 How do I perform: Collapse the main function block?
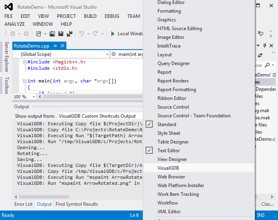point(25,81)
